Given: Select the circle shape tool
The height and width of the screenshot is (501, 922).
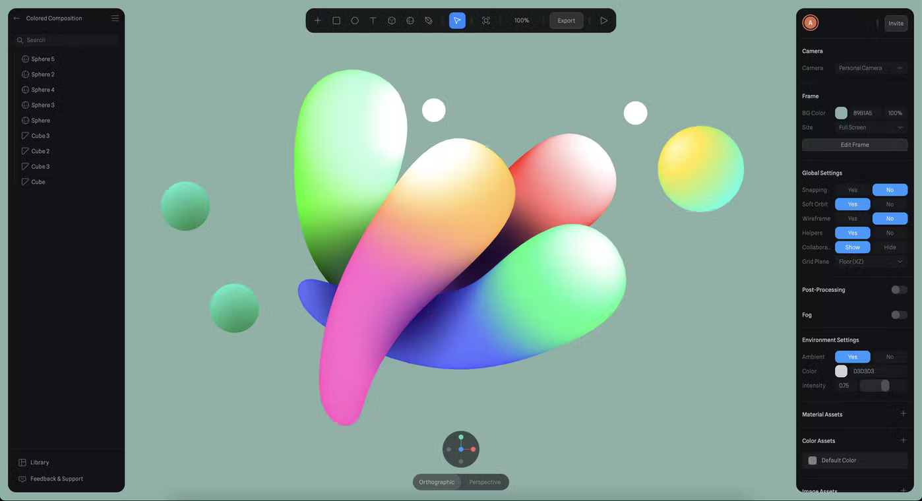Looking at the screenshot, I should pyautogui.click(x=355, y=20).
